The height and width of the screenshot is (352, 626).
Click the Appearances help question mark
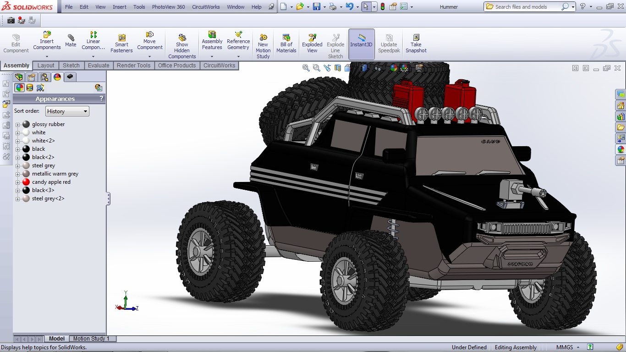(101, 99)
